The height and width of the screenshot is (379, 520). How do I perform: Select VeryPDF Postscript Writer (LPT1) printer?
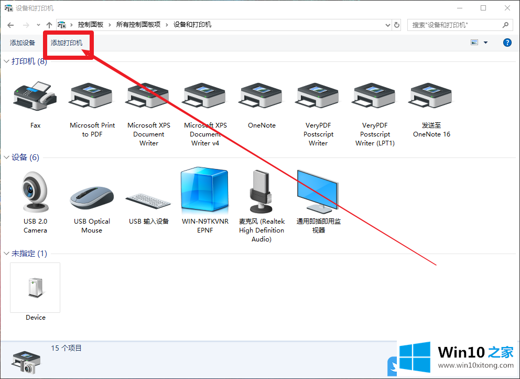[x=375, y=96]
